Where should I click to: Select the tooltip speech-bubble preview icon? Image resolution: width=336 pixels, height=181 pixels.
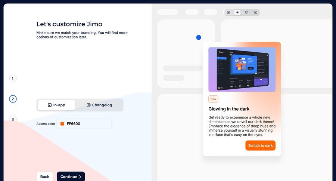[247, 12]
